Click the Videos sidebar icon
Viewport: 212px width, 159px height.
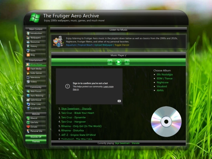click(28, 82)
